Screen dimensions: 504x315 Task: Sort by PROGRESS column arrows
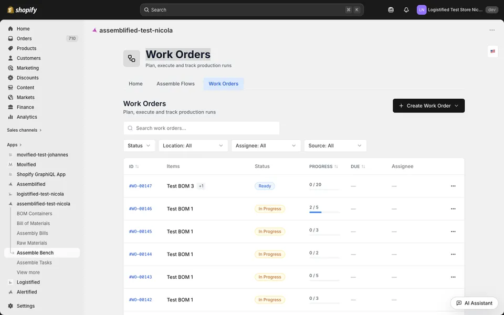[336, 166]
